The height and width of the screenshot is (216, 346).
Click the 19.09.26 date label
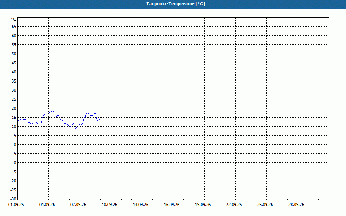(203, 205)
